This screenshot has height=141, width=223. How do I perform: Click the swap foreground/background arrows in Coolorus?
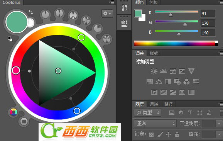point(31,12)
